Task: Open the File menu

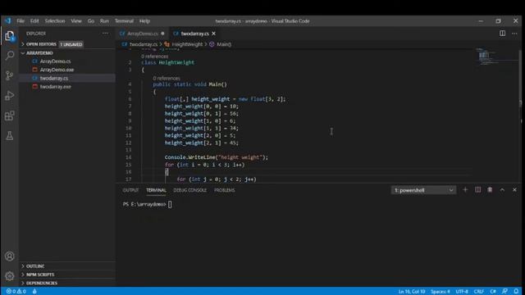Action: (21, 20)
